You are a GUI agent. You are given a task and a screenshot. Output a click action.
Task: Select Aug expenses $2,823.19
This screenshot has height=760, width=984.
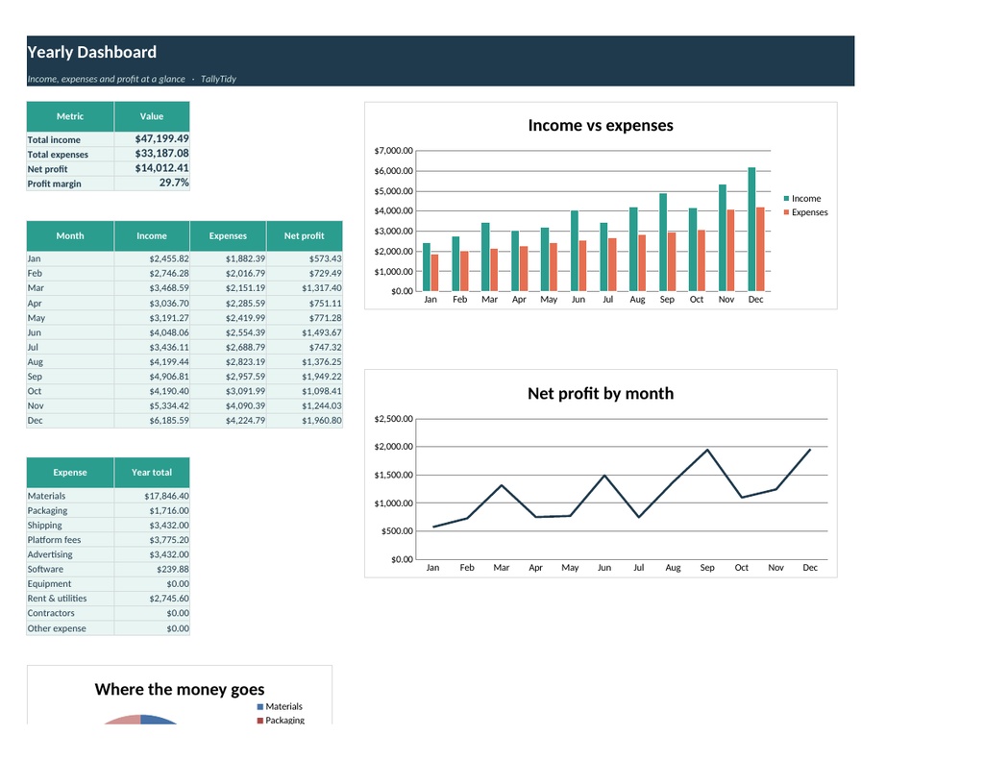point(228,361)
